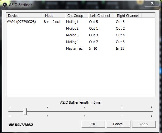Click the Apply button

(x=144, y=124)
